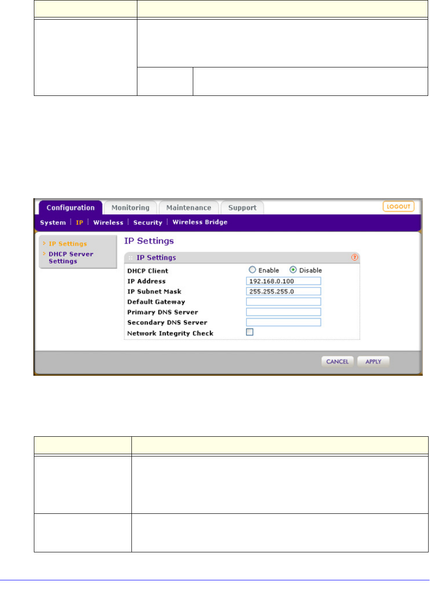430x612 pixels.
Task: Open the help question mark icon
Action: pos(354,257)
